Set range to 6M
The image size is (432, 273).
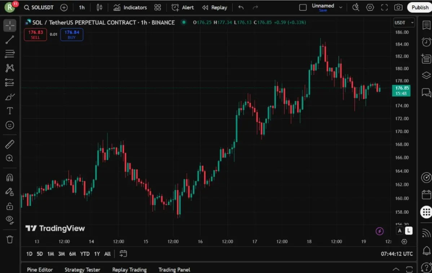click(72, 254)
